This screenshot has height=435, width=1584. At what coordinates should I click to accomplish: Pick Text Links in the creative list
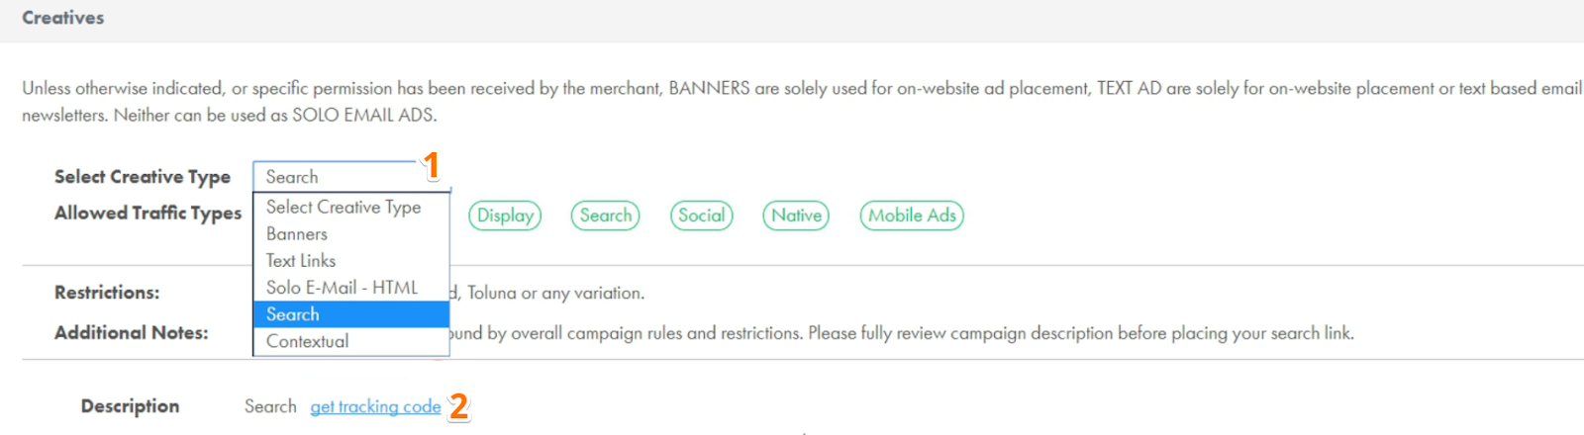[x=301, y=261]
